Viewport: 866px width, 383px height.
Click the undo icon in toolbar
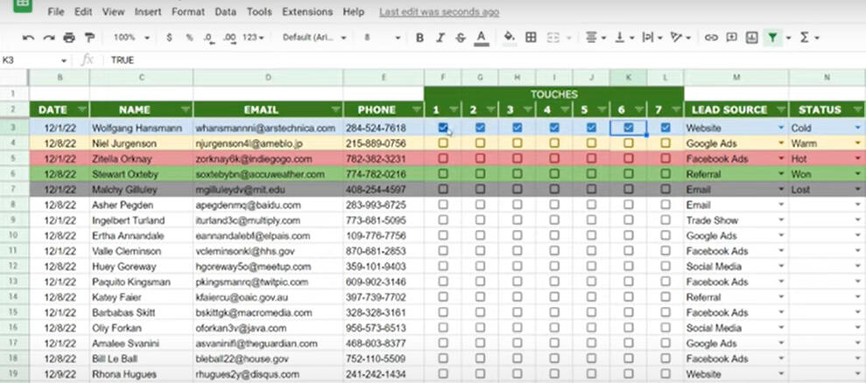(x=28, y=38)
